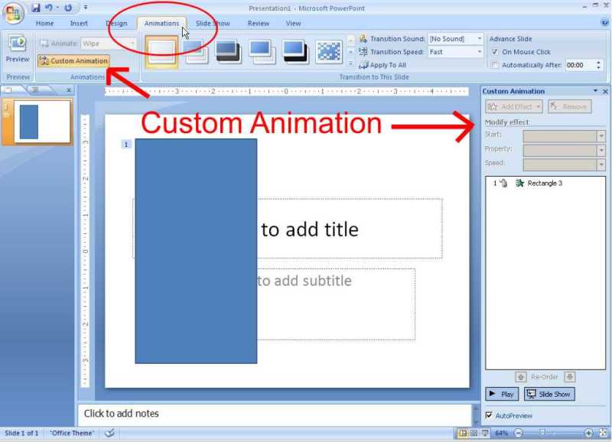Click the spelling check status icon
612x442 pixels.
coord(109,433)
